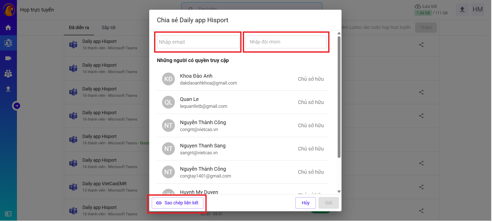Click QL avatar of Quan Le
Image resolution: width=492 pixels, height=222 pixels.
tap(168, 102)
